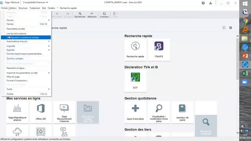
Task: Choose Format d'impression entry
Action: pyautogui.click(x=26, y=81)
